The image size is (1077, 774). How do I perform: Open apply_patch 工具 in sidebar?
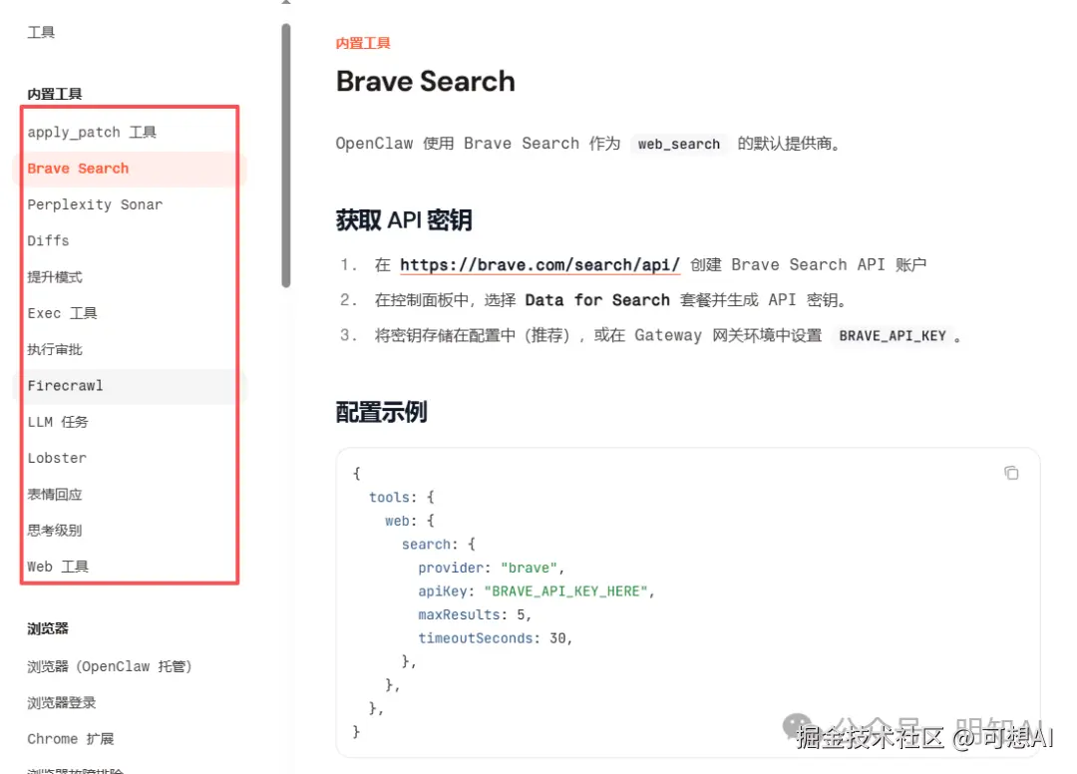[x=92, y=132]
